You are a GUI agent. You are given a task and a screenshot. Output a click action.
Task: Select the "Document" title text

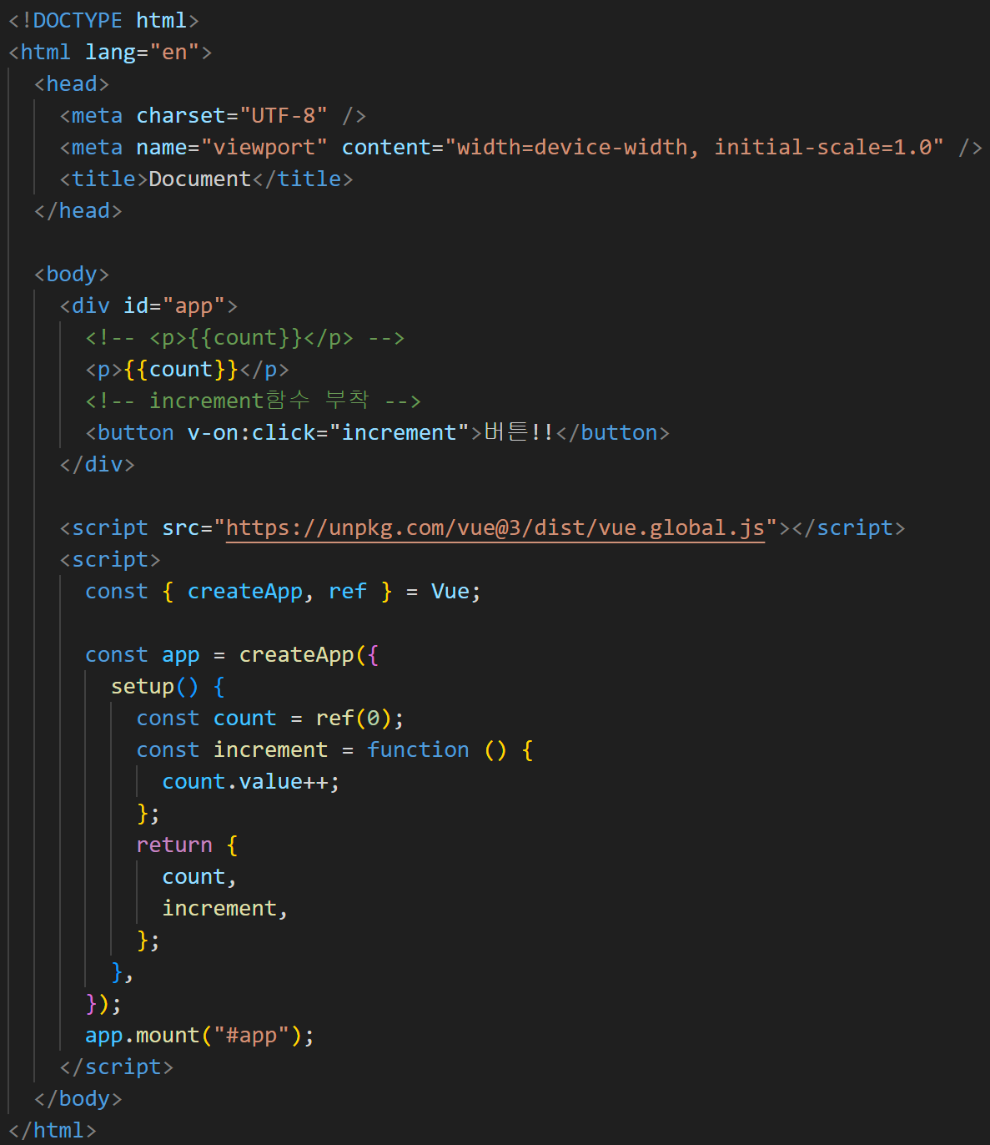tap(200, 179)
